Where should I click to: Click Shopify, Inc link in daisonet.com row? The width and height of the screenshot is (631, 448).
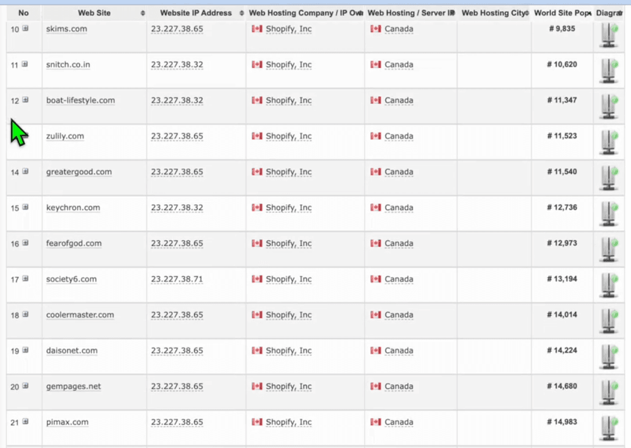(288, 351)
